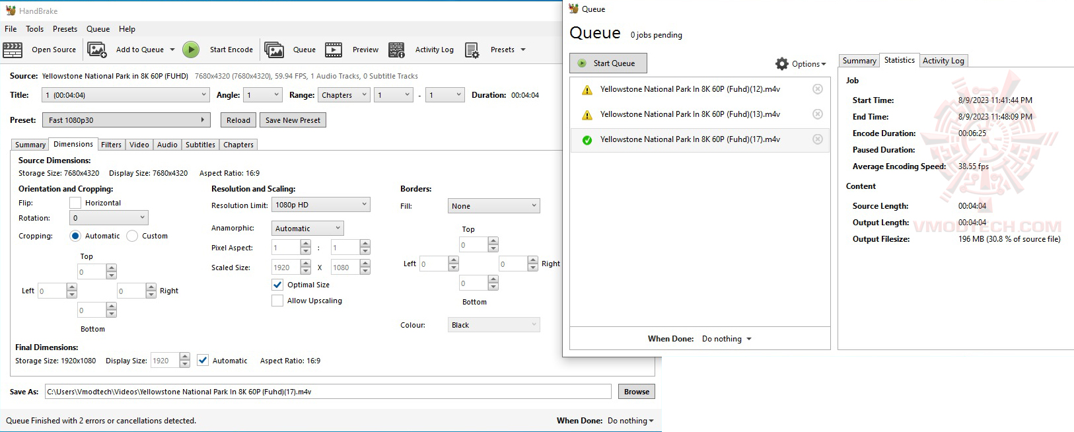
Task: Switch to the Chapters tab
Action: [238, 145]
